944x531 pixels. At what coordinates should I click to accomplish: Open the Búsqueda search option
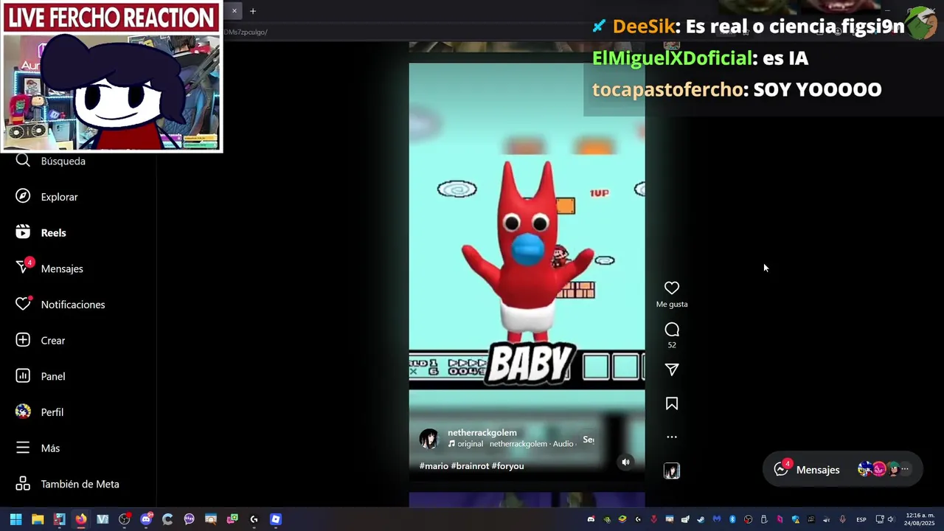[x=50, y=161]
